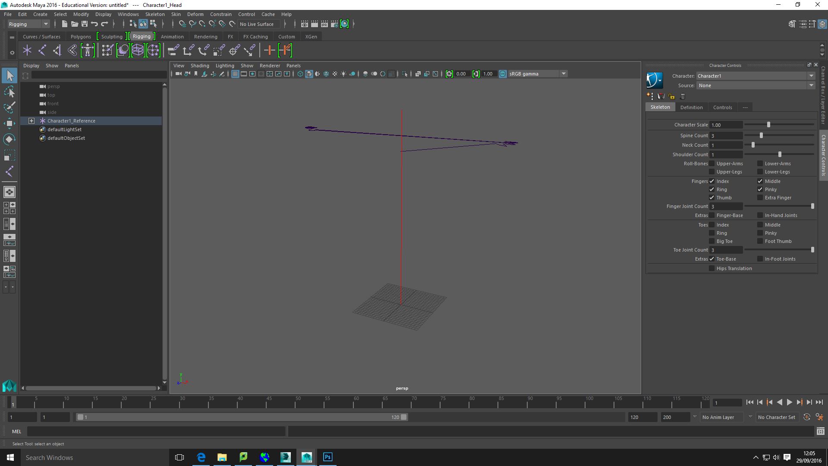
Task: Click the Snap to Grids magnet icon
Action: tap(183, 24)
